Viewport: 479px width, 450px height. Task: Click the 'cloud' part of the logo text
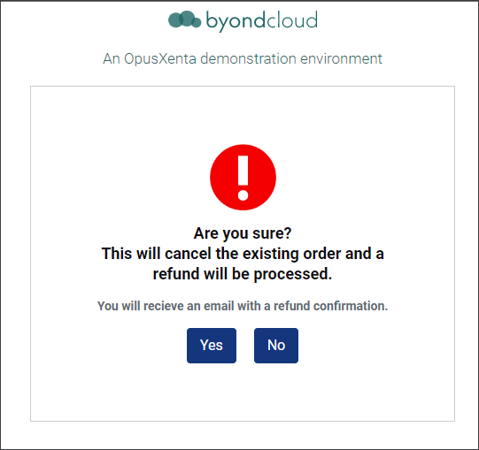[291, 19]
